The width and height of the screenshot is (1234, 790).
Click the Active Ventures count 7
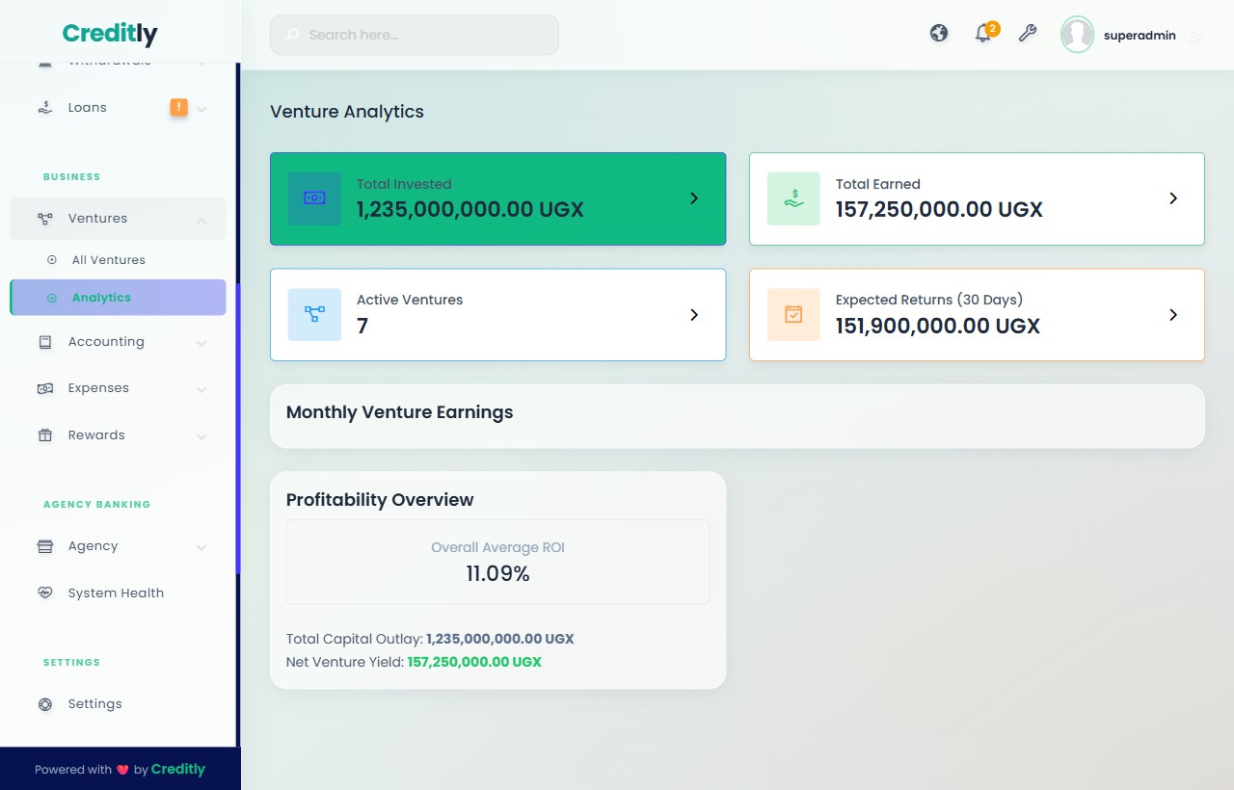pos(362,327)
